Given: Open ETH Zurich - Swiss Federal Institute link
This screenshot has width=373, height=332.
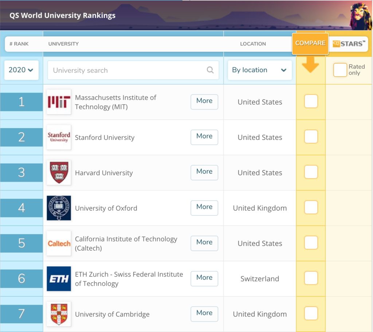Looking at the screenshot, I should [x=129, y=279].
